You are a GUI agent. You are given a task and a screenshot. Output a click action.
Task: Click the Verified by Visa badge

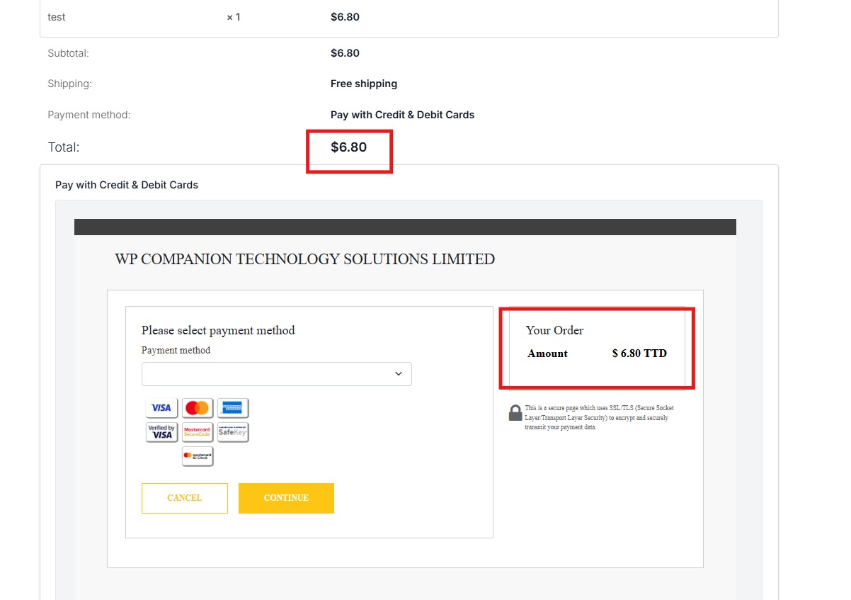click(x=161, y=432)
